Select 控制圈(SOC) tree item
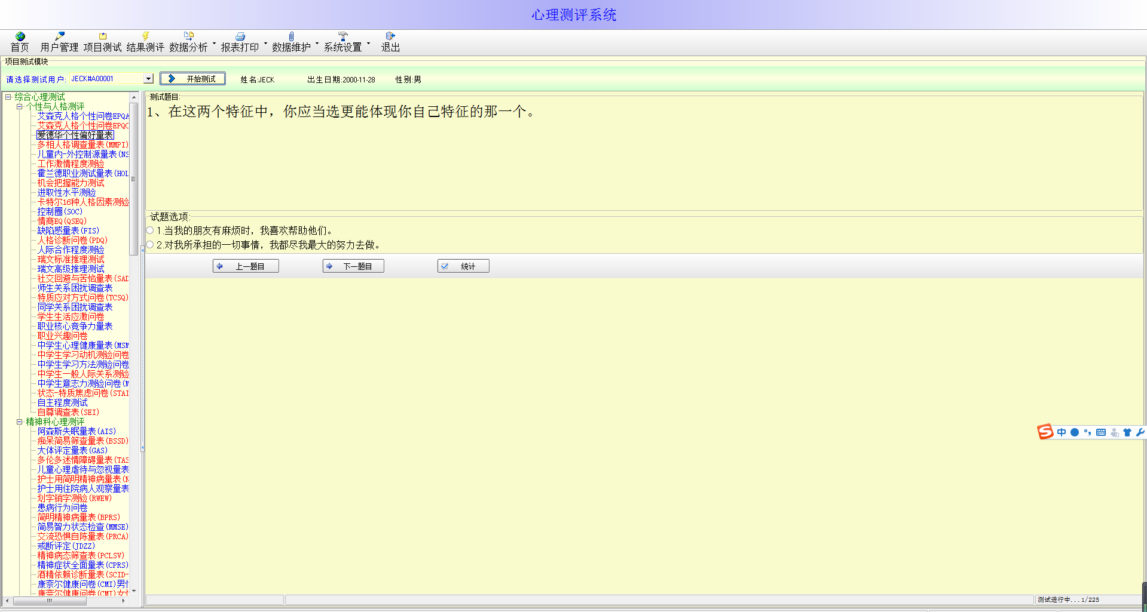1147x612 pixels. [60, 211]
